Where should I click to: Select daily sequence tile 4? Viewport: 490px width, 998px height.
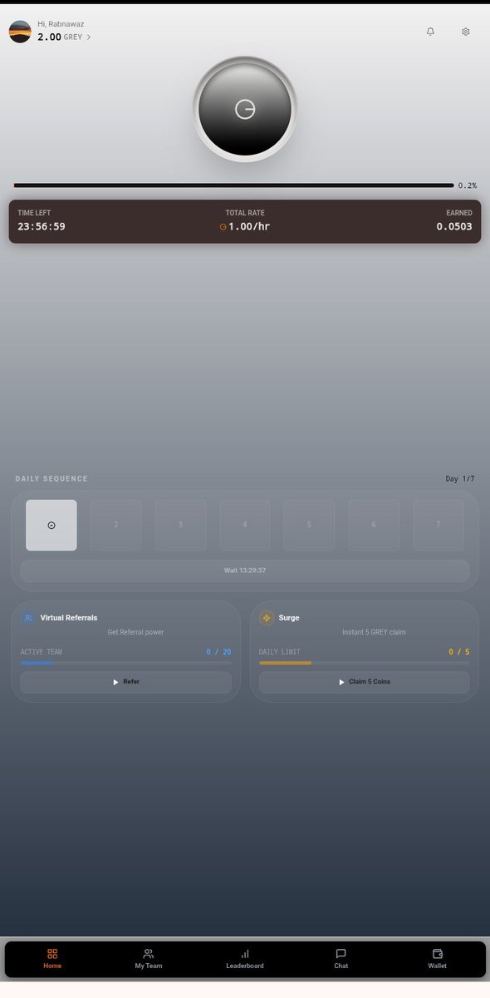click(245, 525)
